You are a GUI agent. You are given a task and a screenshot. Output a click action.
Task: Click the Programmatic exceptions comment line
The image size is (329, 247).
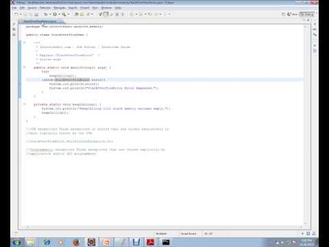coord(95,150)
